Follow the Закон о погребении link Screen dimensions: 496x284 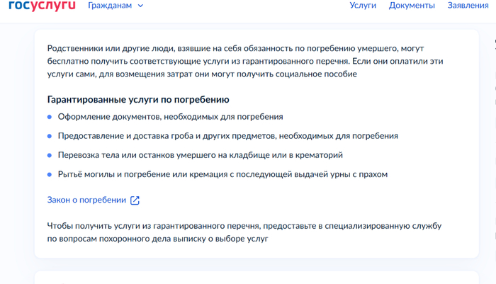86,200
